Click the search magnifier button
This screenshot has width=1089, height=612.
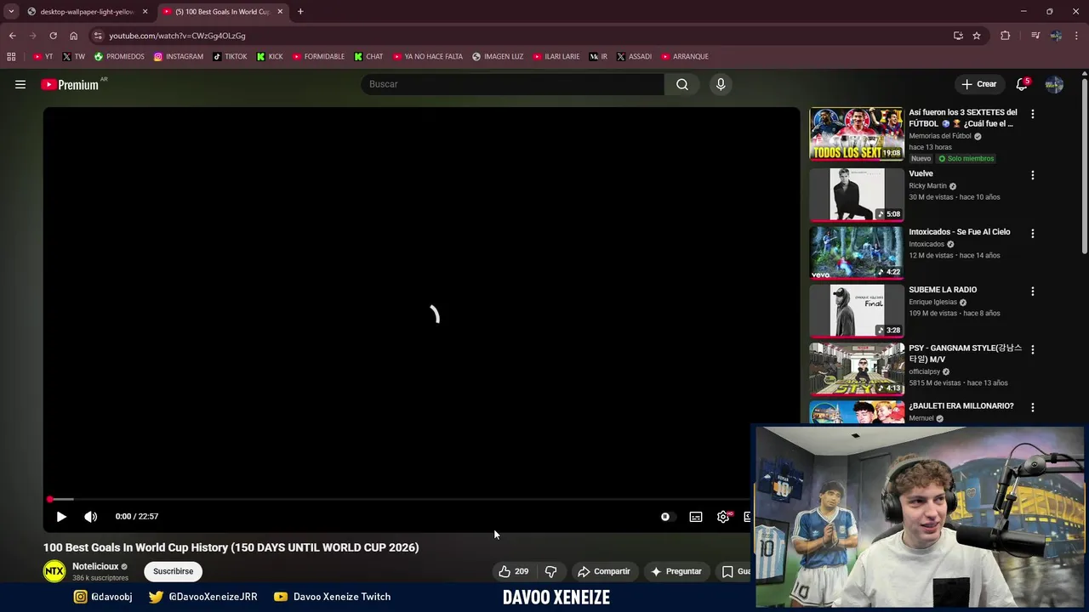682,84
